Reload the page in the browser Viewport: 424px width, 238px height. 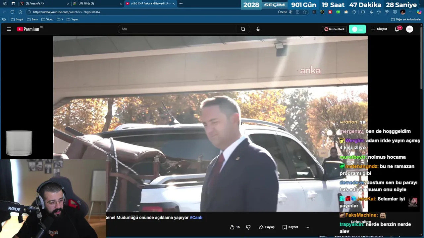tap(12, 12)
